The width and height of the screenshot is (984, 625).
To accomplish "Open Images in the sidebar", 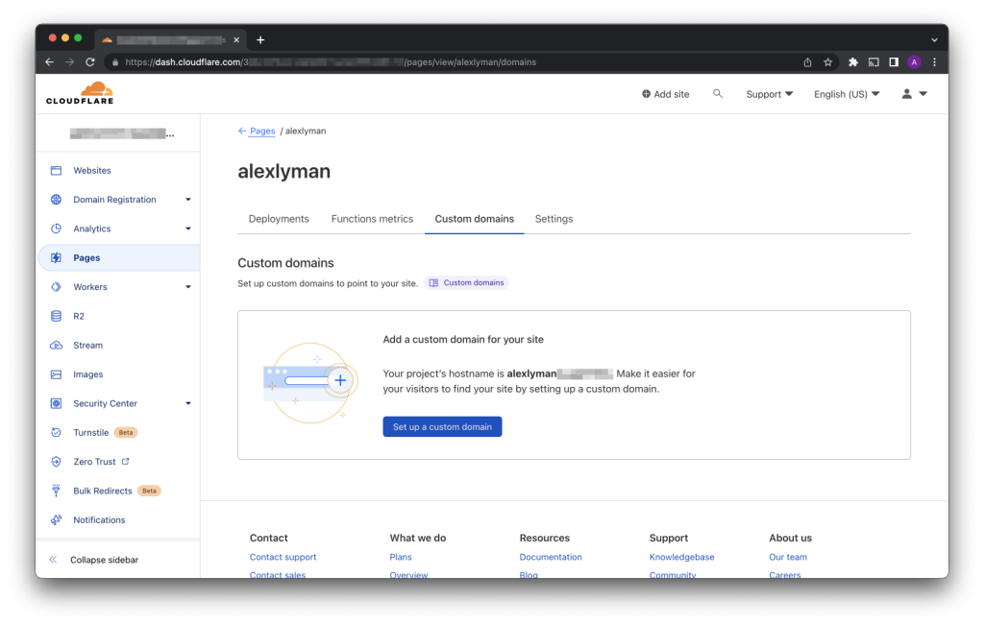I will point(87,374).
